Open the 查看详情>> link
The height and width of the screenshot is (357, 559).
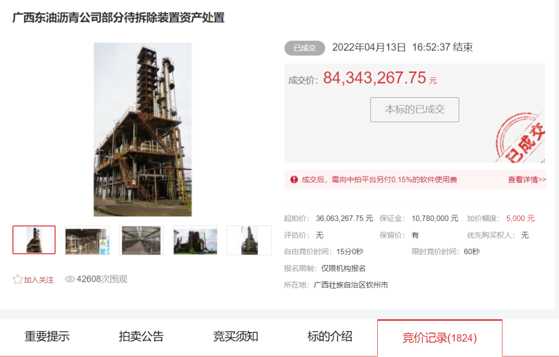526,180
